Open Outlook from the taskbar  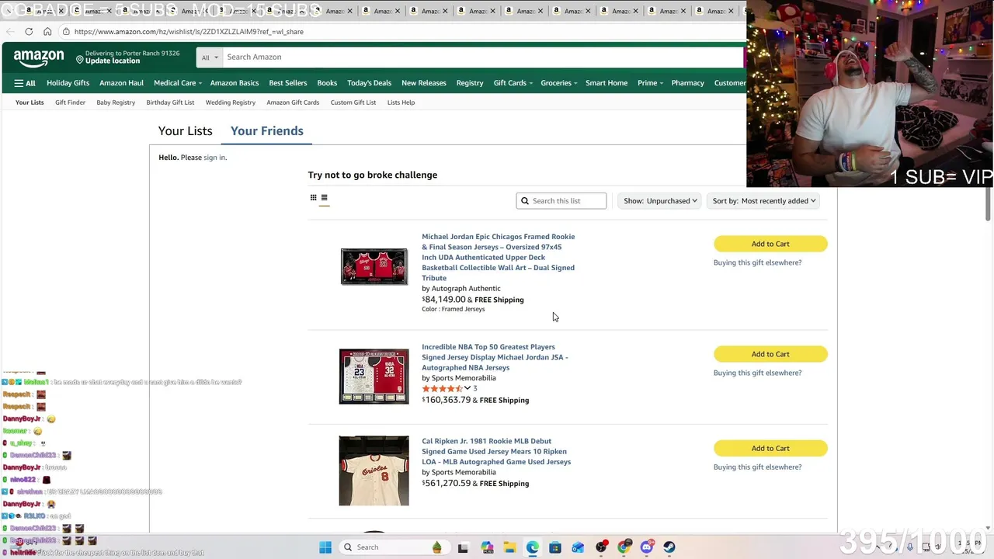(x=578, y=547)
